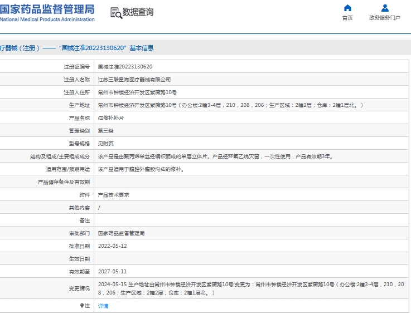Click the 附件 value 产品技术要求

click(114, 195)
